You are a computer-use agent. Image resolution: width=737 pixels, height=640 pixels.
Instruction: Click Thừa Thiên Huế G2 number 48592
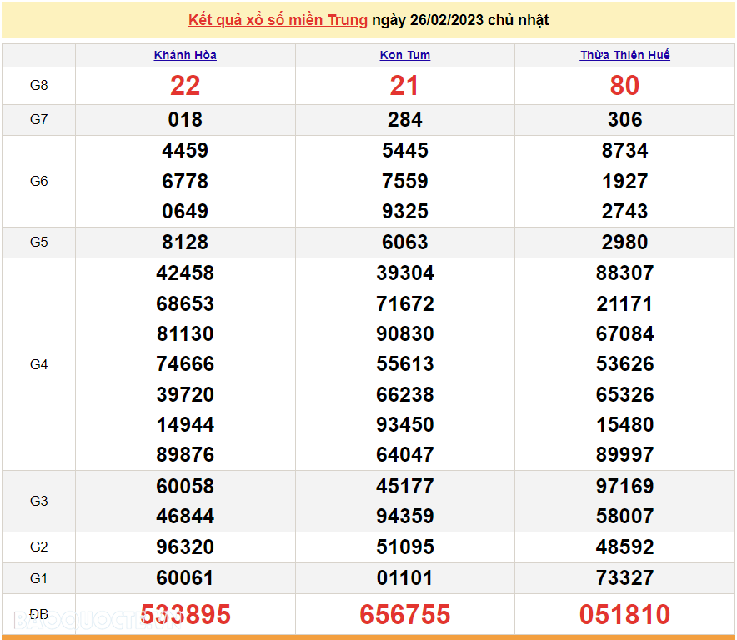[x=624, y=547]
